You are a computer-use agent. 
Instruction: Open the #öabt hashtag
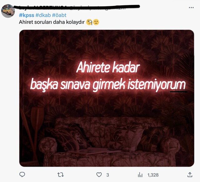59,15
